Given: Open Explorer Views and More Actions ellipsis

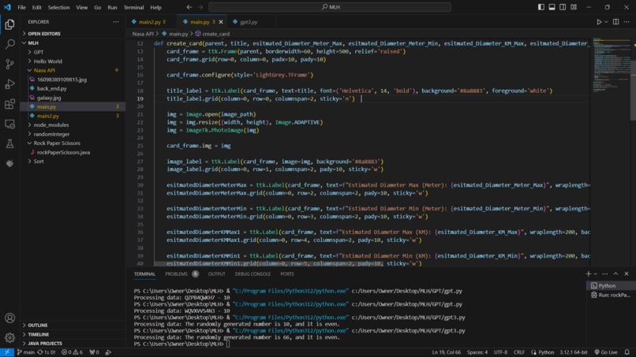Looking at the screenshot, I should coord(116,22).
